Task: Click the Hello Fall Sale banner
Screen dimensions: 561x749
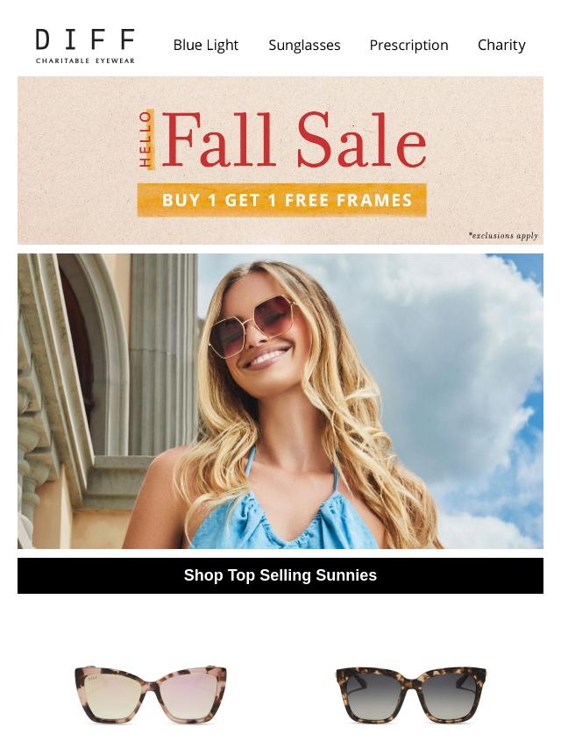Action: pos(280,160)
